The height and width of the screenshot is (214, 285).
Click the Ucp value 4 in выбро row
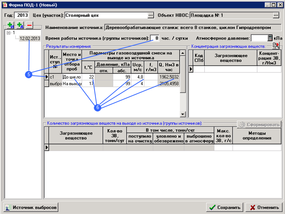(x=138, y=84)
